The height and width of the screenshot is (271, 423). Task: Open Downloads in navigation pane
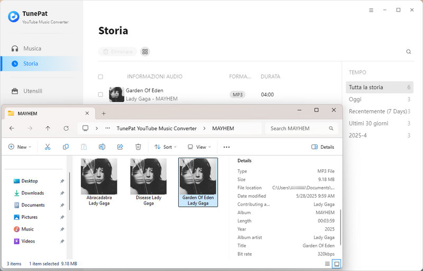[29, 193]
